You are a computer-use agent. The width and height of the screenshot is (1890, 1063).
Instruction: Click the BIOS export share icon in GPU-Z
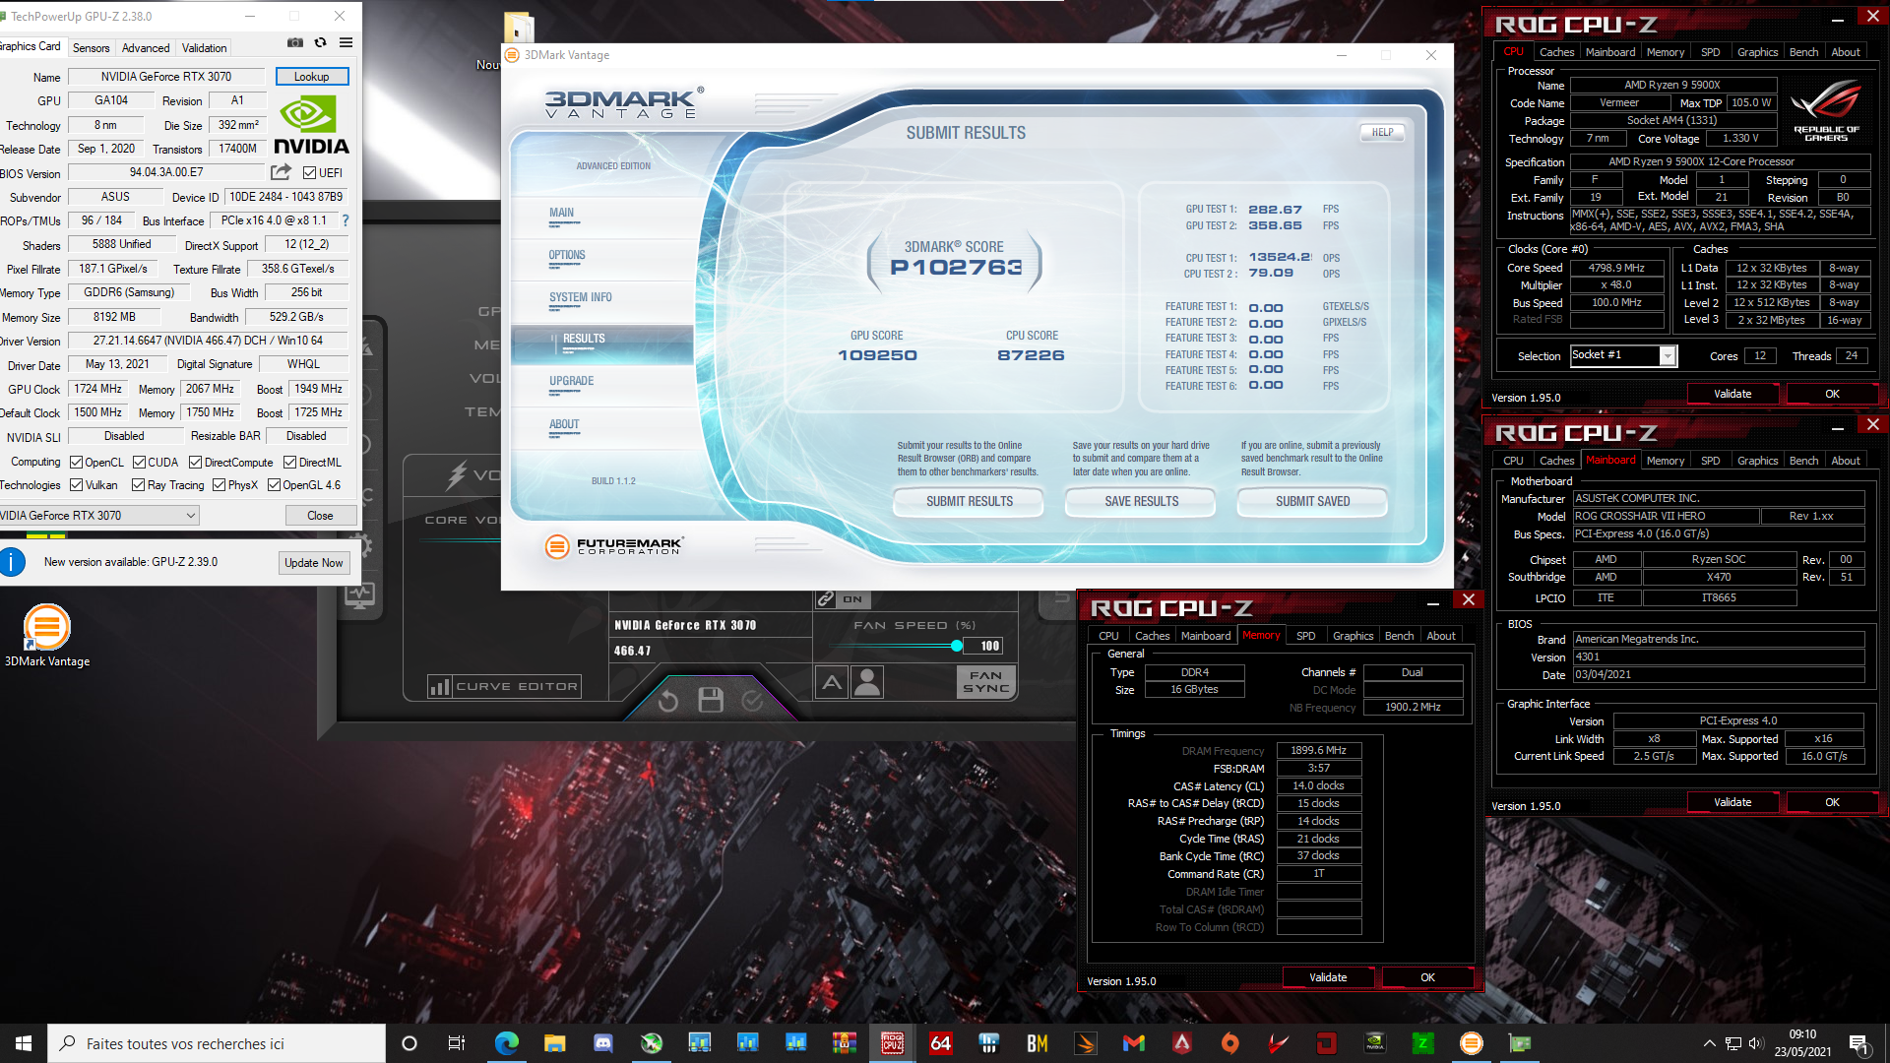(282, 172)
